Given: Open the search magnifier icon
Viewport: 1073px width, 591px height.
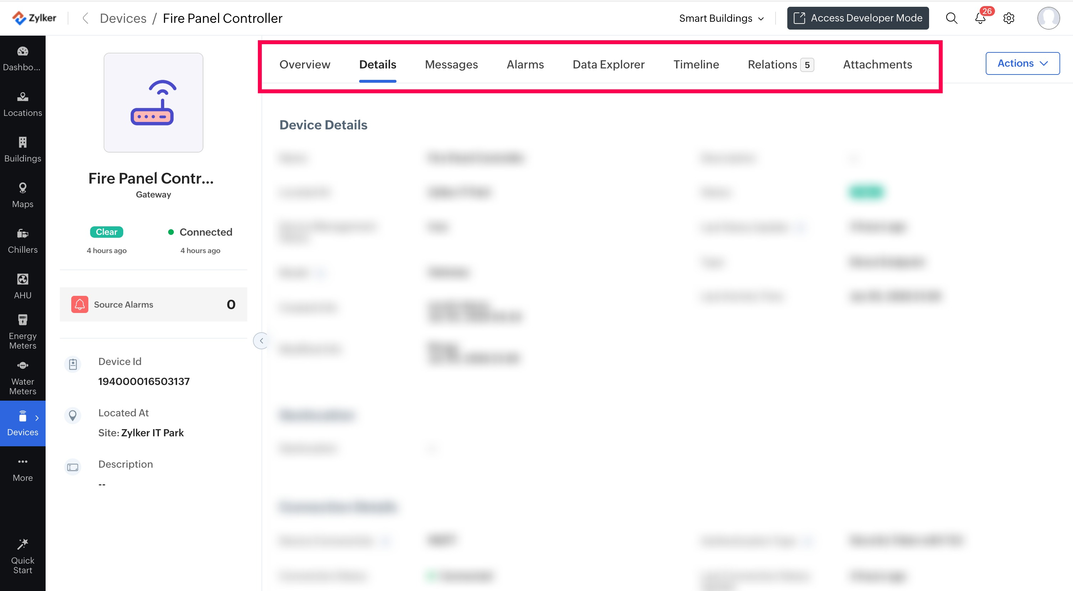Looking at the screenshot, I should tap(952, 18).
